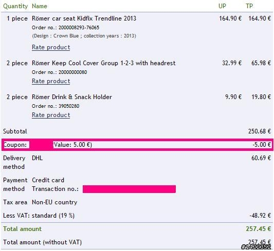Image resolution: width=274 pixels, height=251 pixels.
Task: Click the redacted transaction number bar
Action: tap(129, 189)
